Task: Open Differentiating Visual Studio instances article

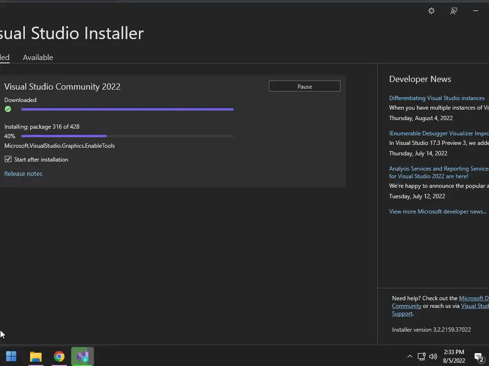Action: pos(436,98)
